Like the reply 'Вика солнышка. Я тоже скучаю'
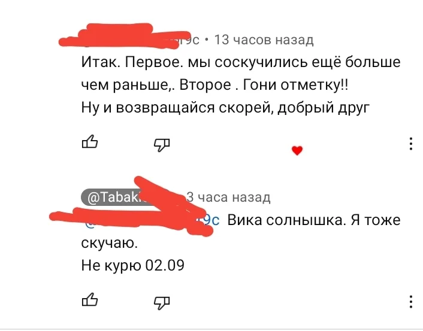 coord(89,299)
